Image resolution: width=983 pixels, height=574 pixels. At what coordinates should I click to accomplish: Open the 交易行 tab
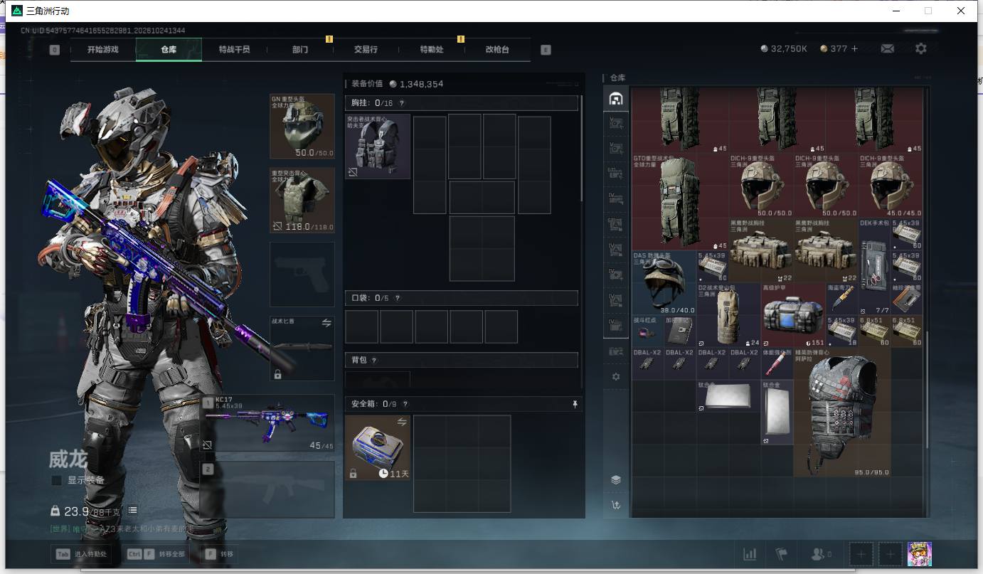pos(366,50)
